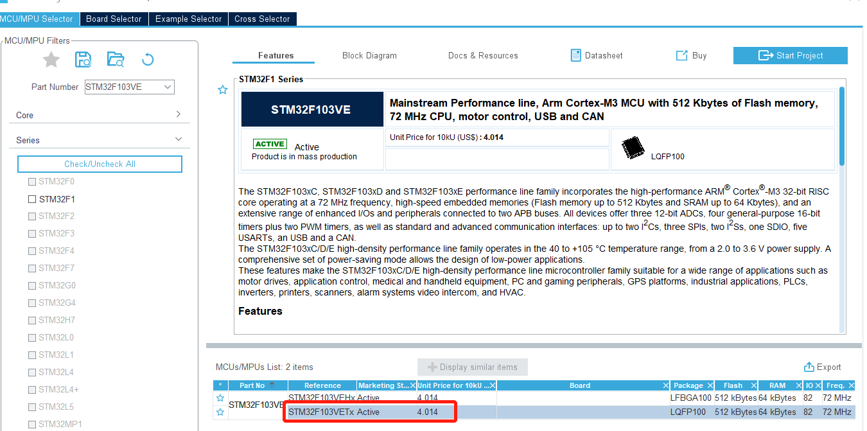Viewport: 867px width, 431px height.
Task: Hide the Unit Price column with its X
Action: (493, 385)
